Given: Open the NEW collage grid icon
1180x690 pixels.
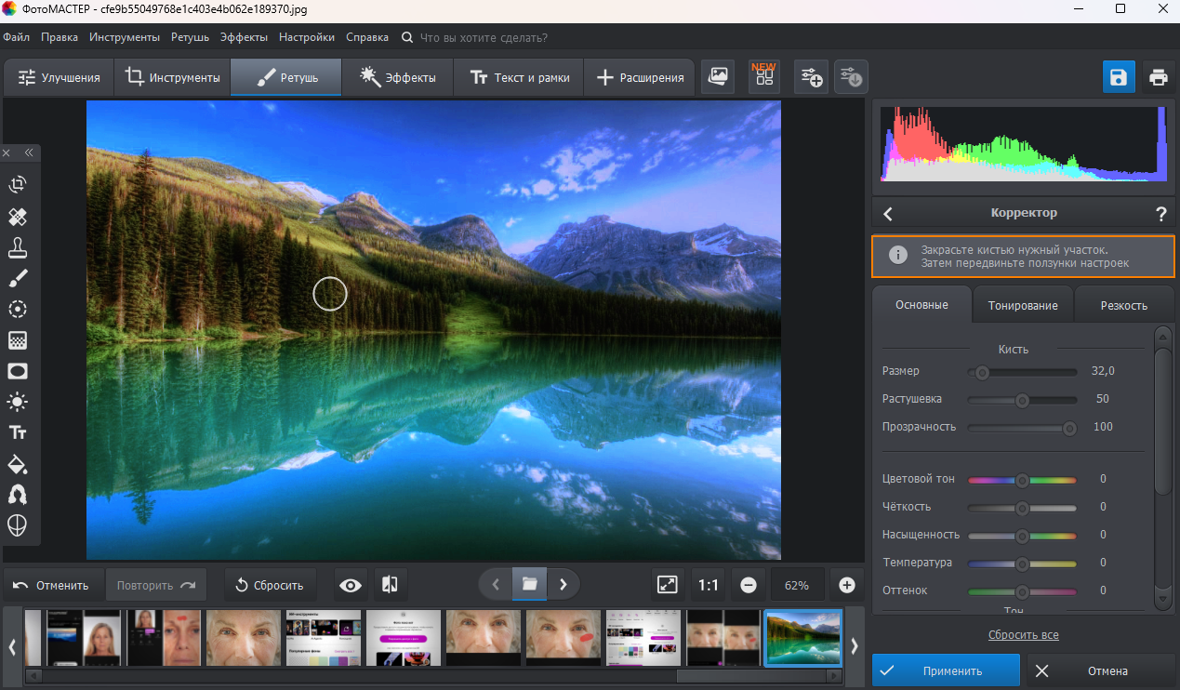Looking at the screenshot, I should coord(764,77).
